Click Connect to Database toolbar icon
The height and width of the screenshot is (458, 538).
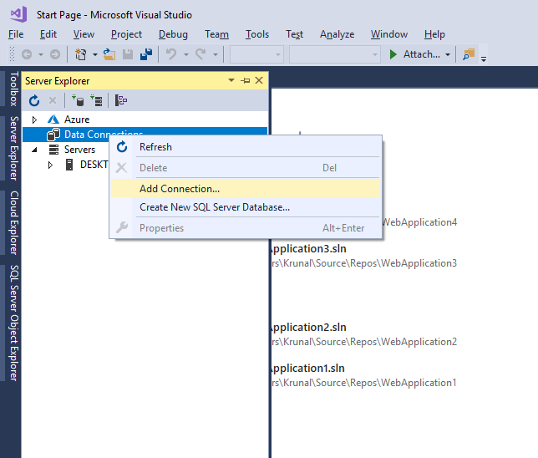[78, 100]
